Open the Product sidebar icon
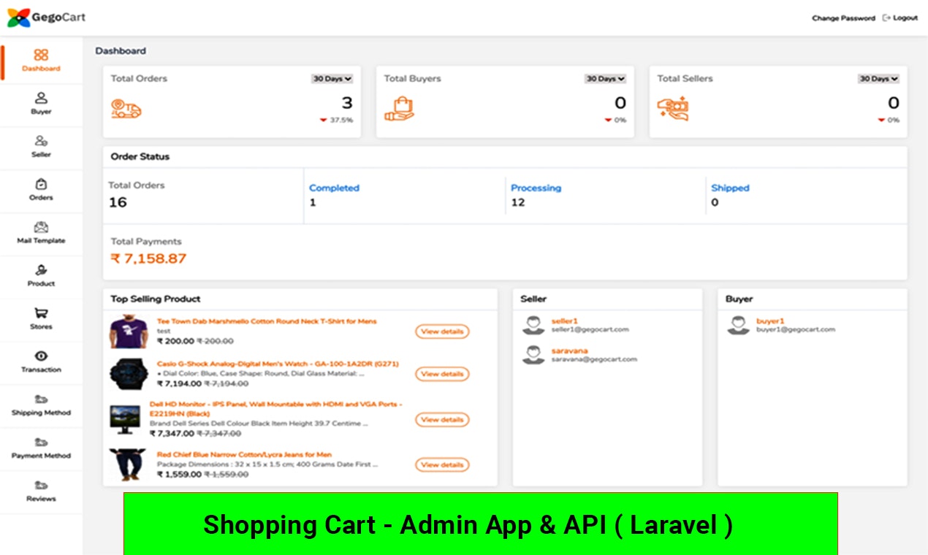928x555 pixels. tap(41, 270)
